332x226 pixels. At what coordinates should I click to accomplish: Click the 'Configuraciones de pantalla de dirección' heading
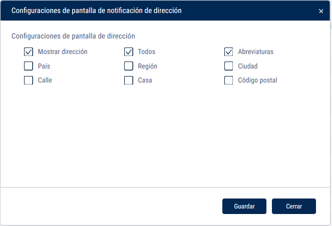tap(73, 36)
